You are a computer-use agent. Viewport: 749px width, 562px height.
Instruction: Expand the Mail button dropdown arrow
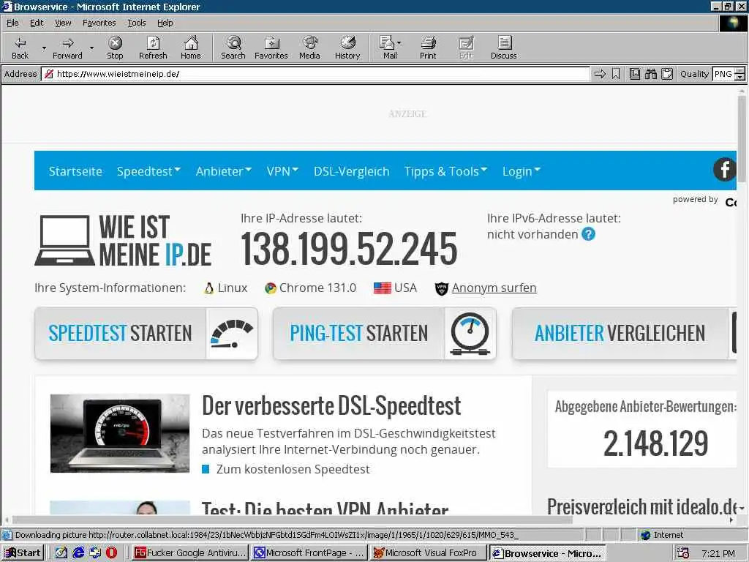399,43
